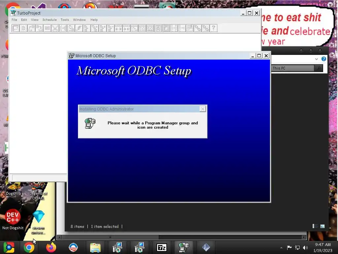Click the lightning bolt toolbar icon

pyautogui.click(x=79, y=28)
